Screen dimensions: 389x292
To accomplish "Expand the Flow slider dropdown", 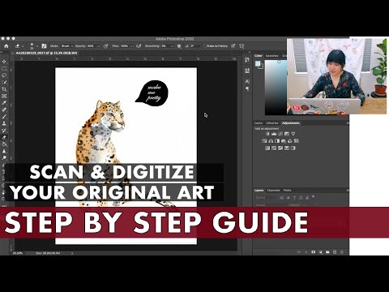I will (x=131, y=46).
